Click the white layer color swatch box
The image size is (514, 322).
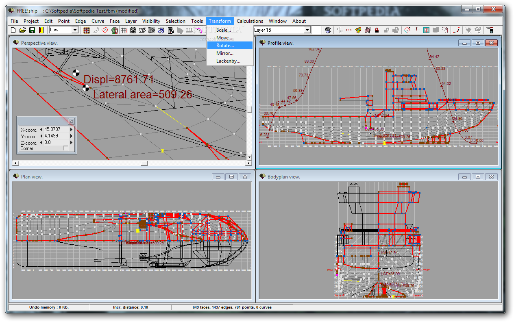coord(316,30)
